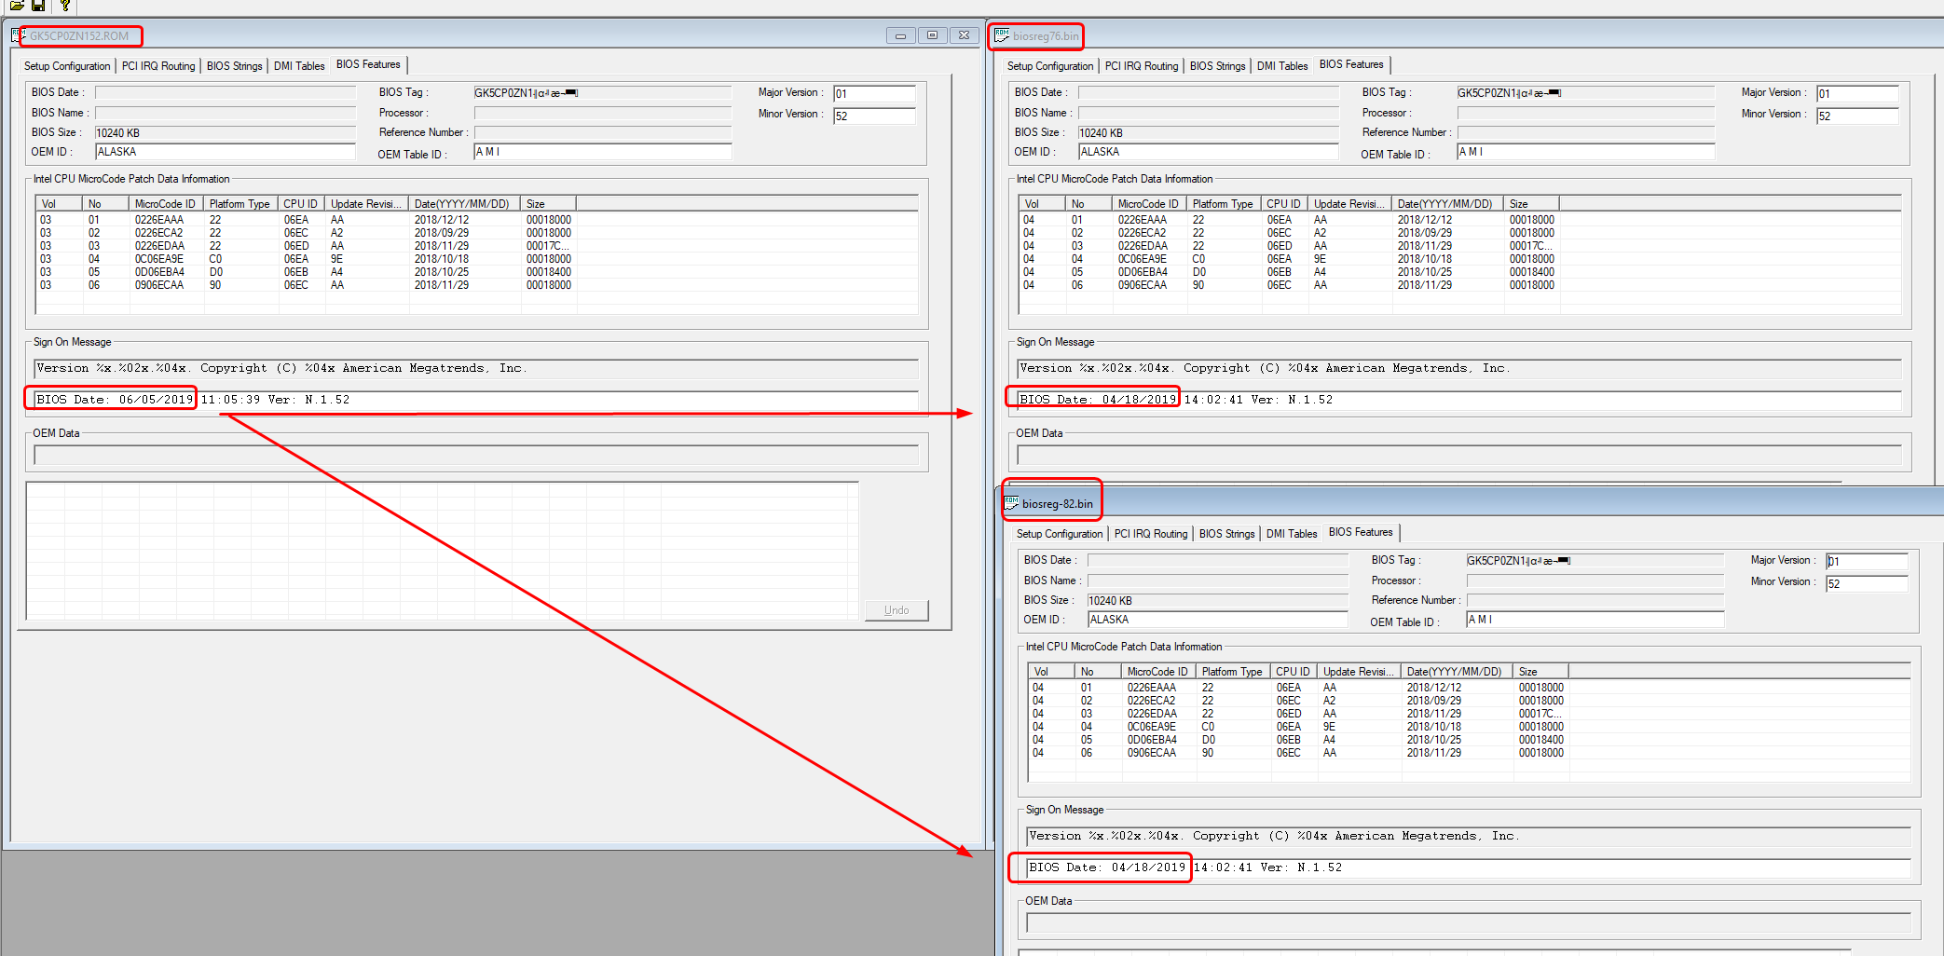Click the Version copyright sign-on field in biosreg76.bin
1944x956 pixels.
[1459, 368]
